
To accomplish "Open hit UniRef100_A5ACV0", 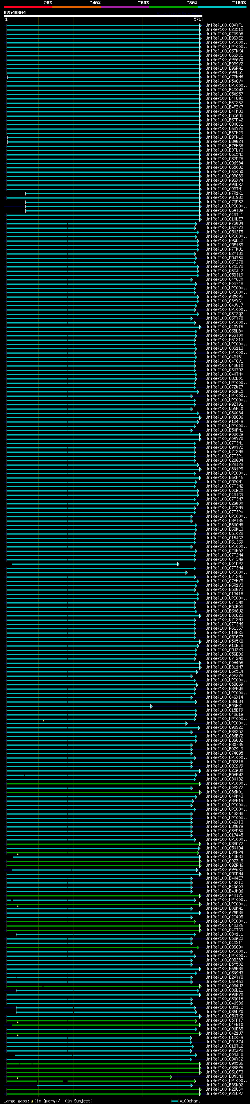I will click(224, 81).
